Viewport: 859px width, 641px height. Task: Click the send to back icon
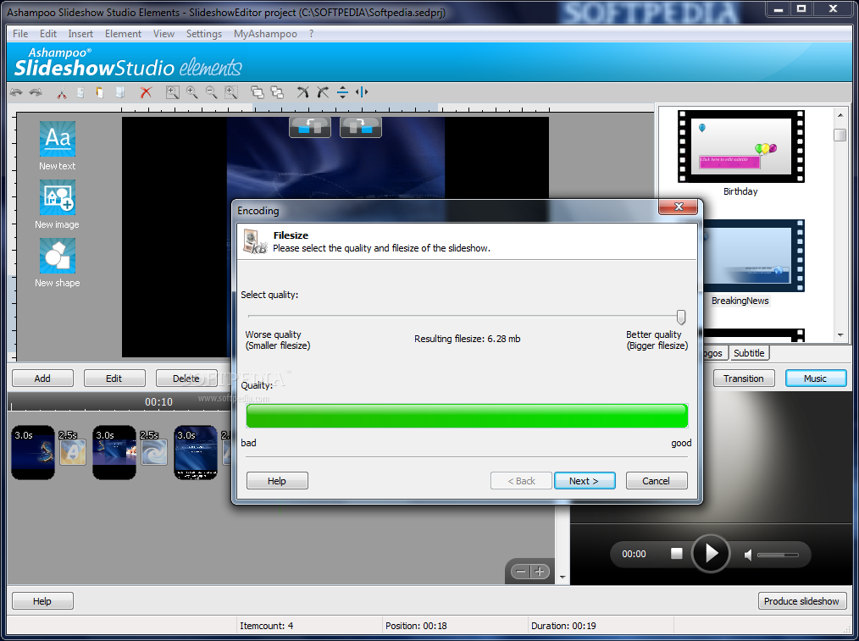point(277,92)
